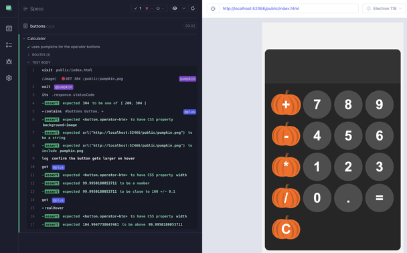Click calculator digit 1
The width and height of the screenshot is (407, 253).
(x=317, y=167)
